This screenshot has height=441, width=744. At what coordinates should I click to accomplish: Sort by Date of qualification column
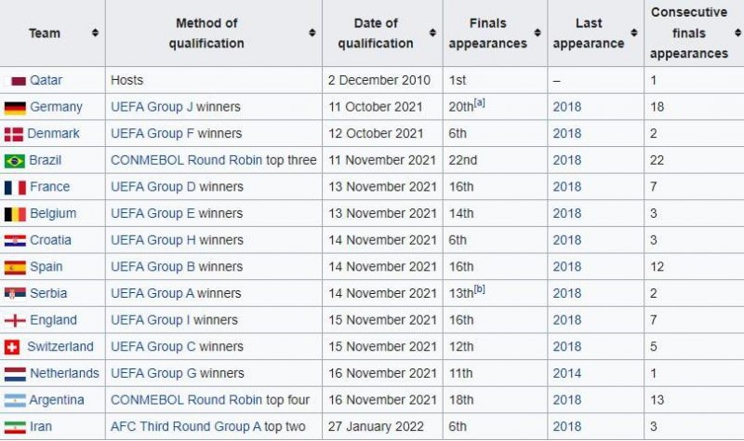point(432,33)
